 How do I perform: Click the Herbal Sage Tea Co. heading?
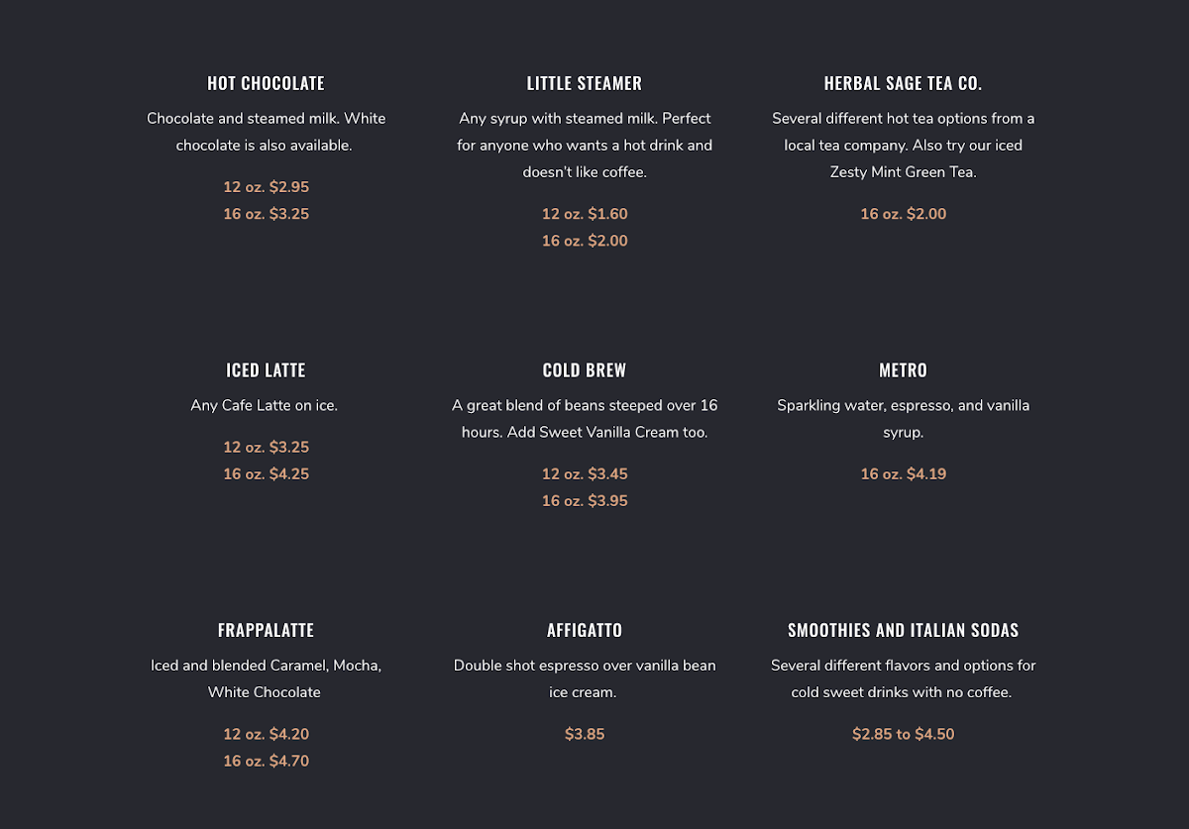coord(903,83)
